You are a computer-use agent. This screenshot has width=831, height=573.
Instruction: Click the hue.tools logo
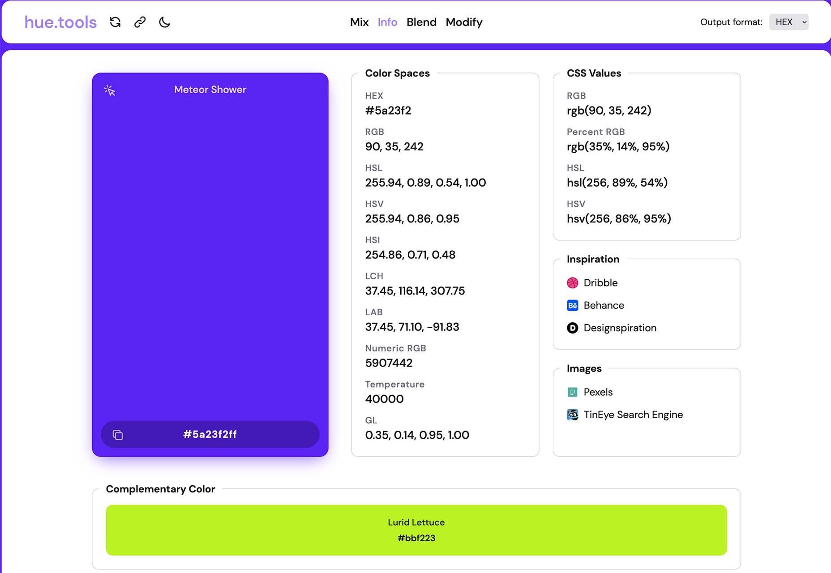pos(60,22)
